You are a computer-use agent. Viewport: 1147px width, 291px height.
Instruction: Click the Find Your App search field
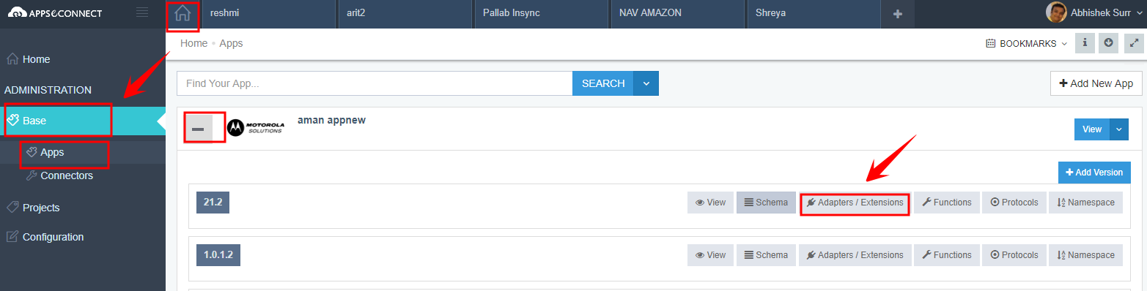pyautogui.click(x=375, y=83)
